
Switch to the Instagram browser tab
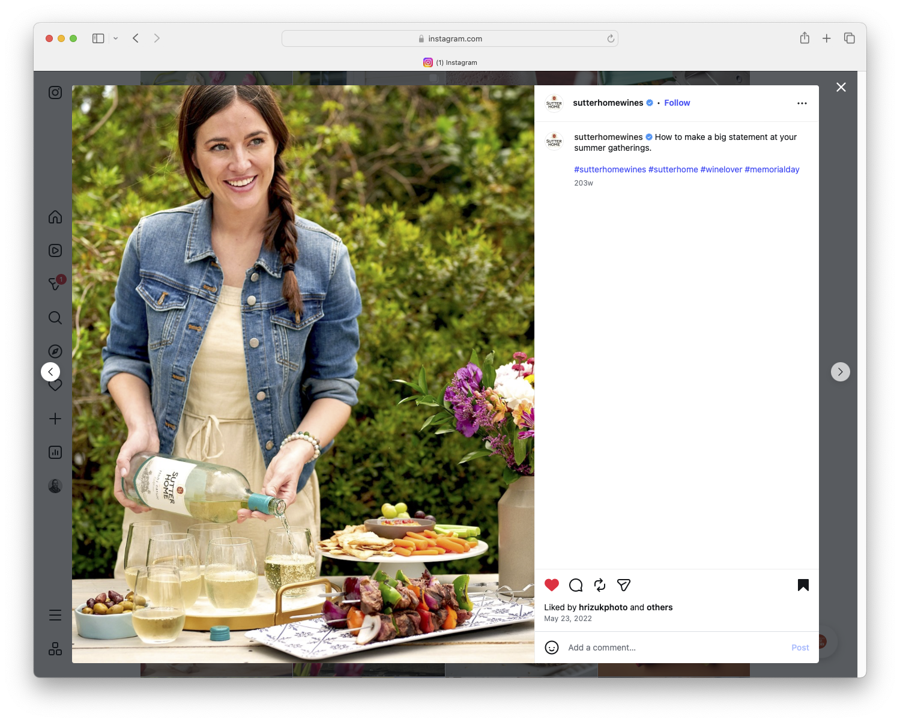pos(450,62)
